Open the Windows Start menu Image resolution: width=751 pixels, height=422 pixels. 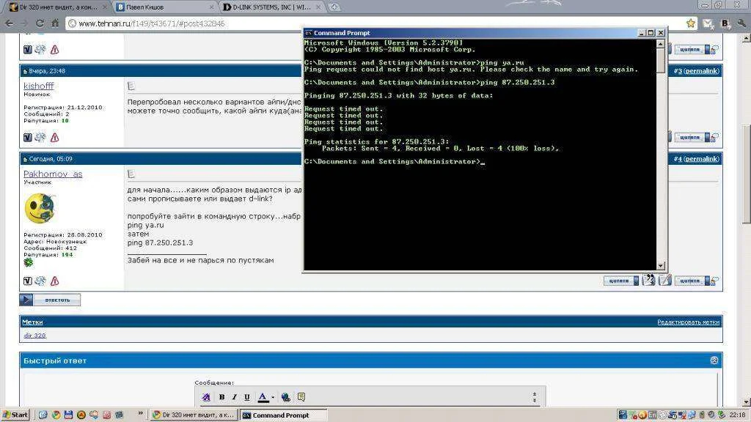click(x=15, y=415)
